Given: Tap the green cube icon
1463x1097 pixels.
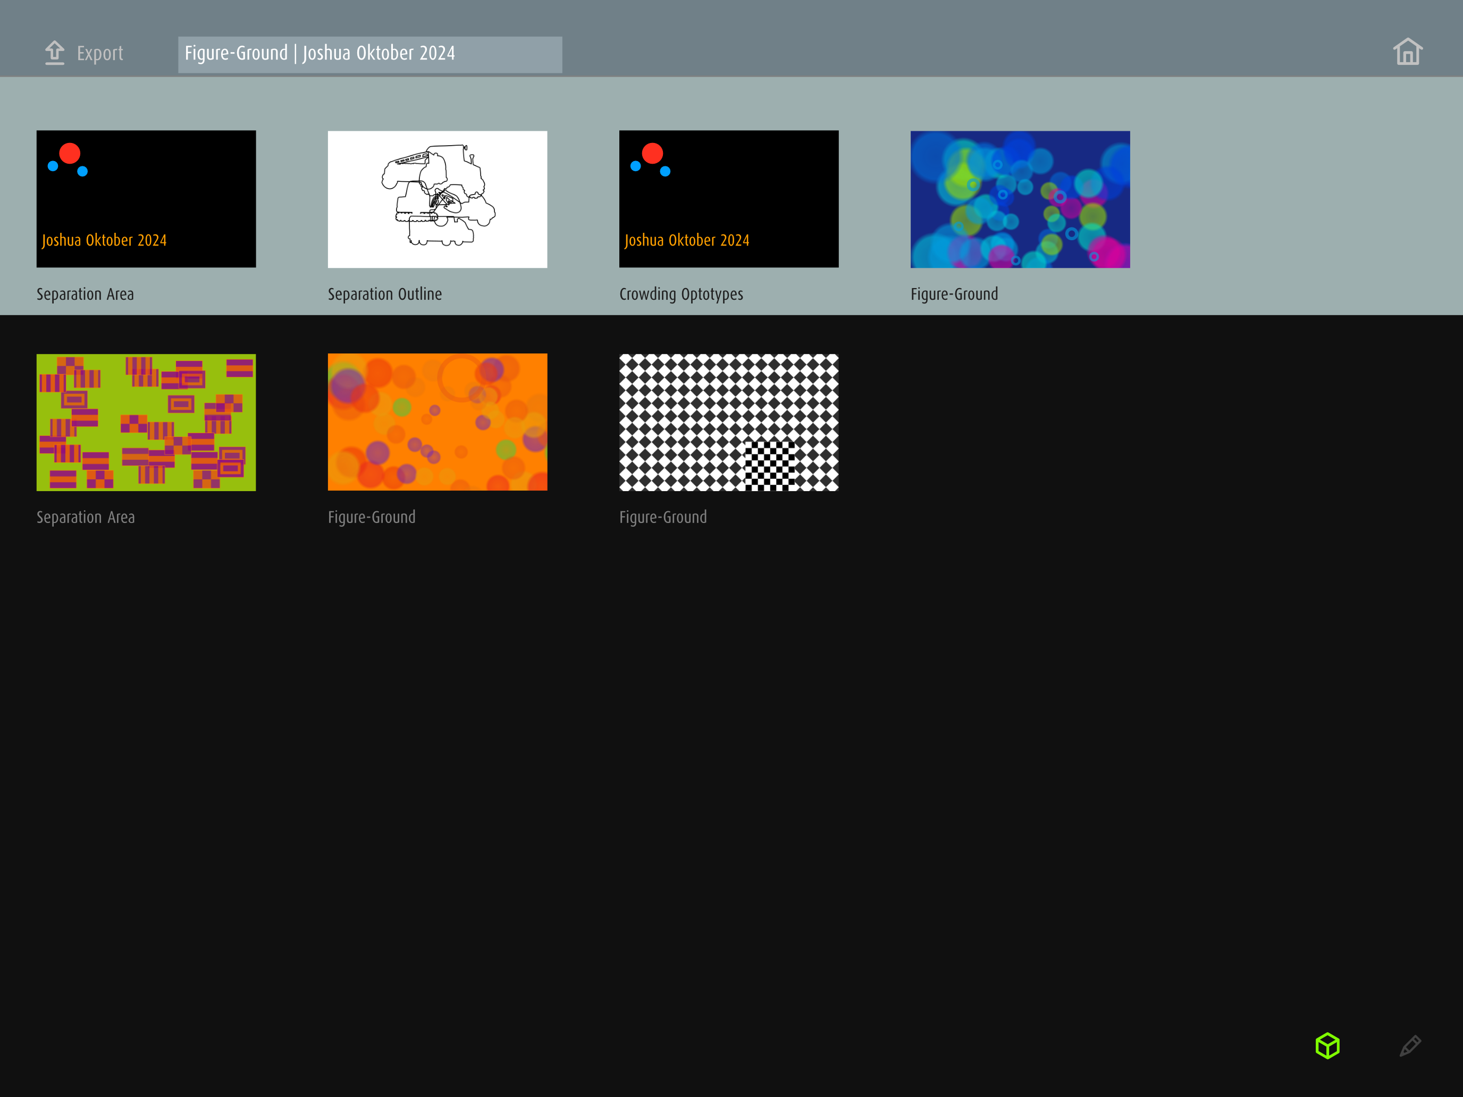Looking at the screenshot, I should [1327, 1045].
